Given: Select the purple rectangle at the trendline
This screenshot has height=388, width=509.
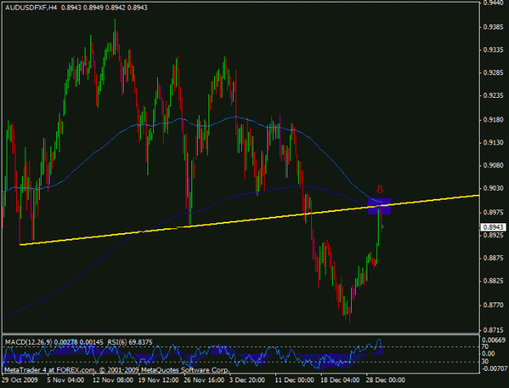Looking at the screenshot, I should point(380,206).
